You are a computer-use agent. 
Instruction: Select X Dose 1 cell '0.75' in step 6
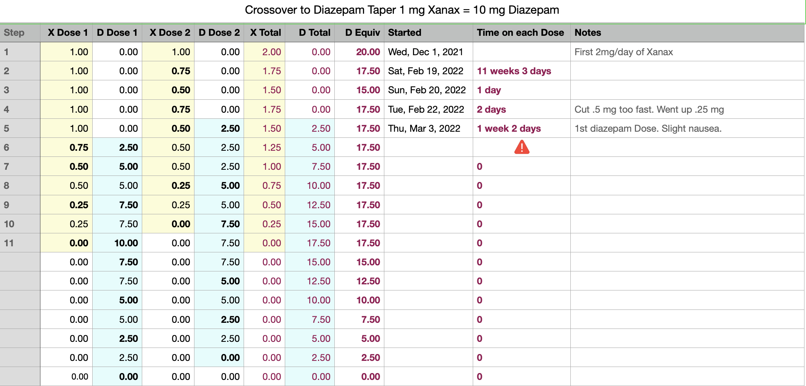(66, 147)
